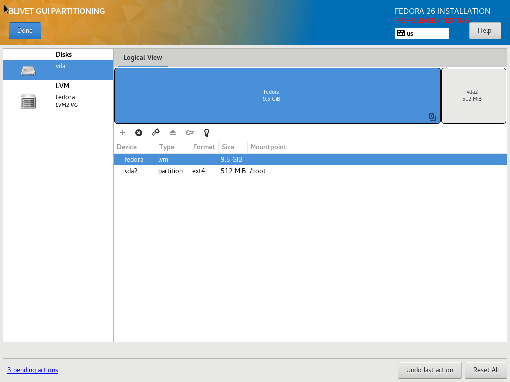This screenshot has height=382, width=510.
Task: Select the fedora 9.5 GiB block
Action: pyautogui.click(x=277, y=95)
